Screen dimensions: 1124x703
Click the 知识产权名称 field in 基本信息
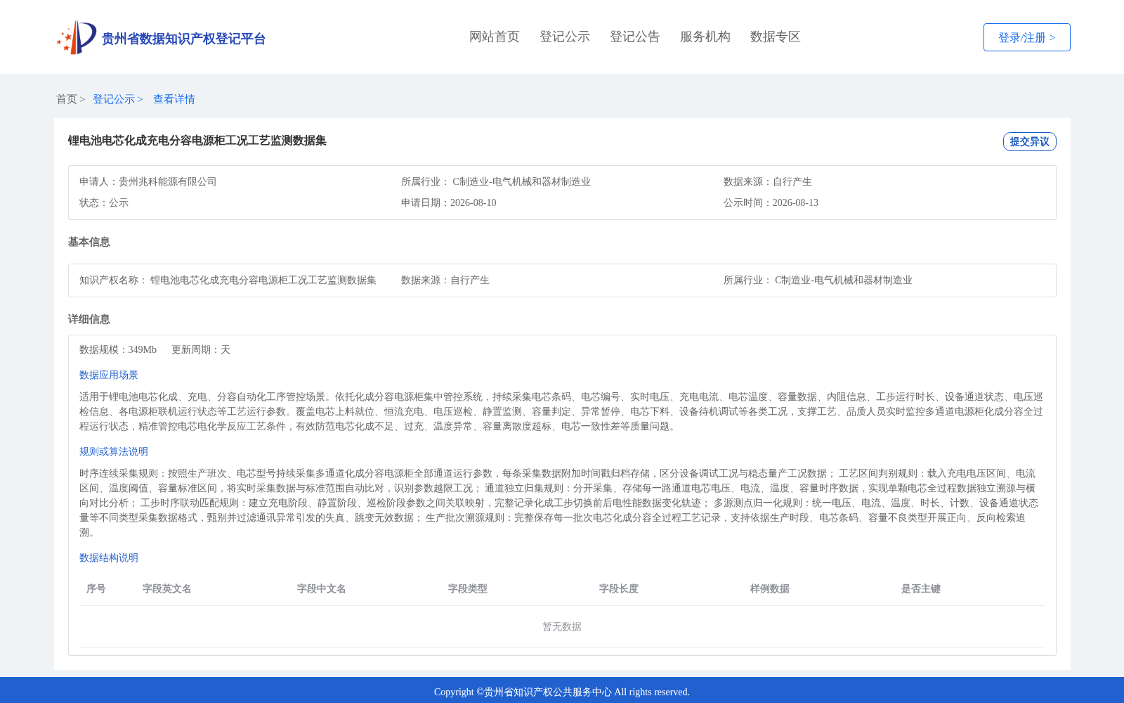228,280
